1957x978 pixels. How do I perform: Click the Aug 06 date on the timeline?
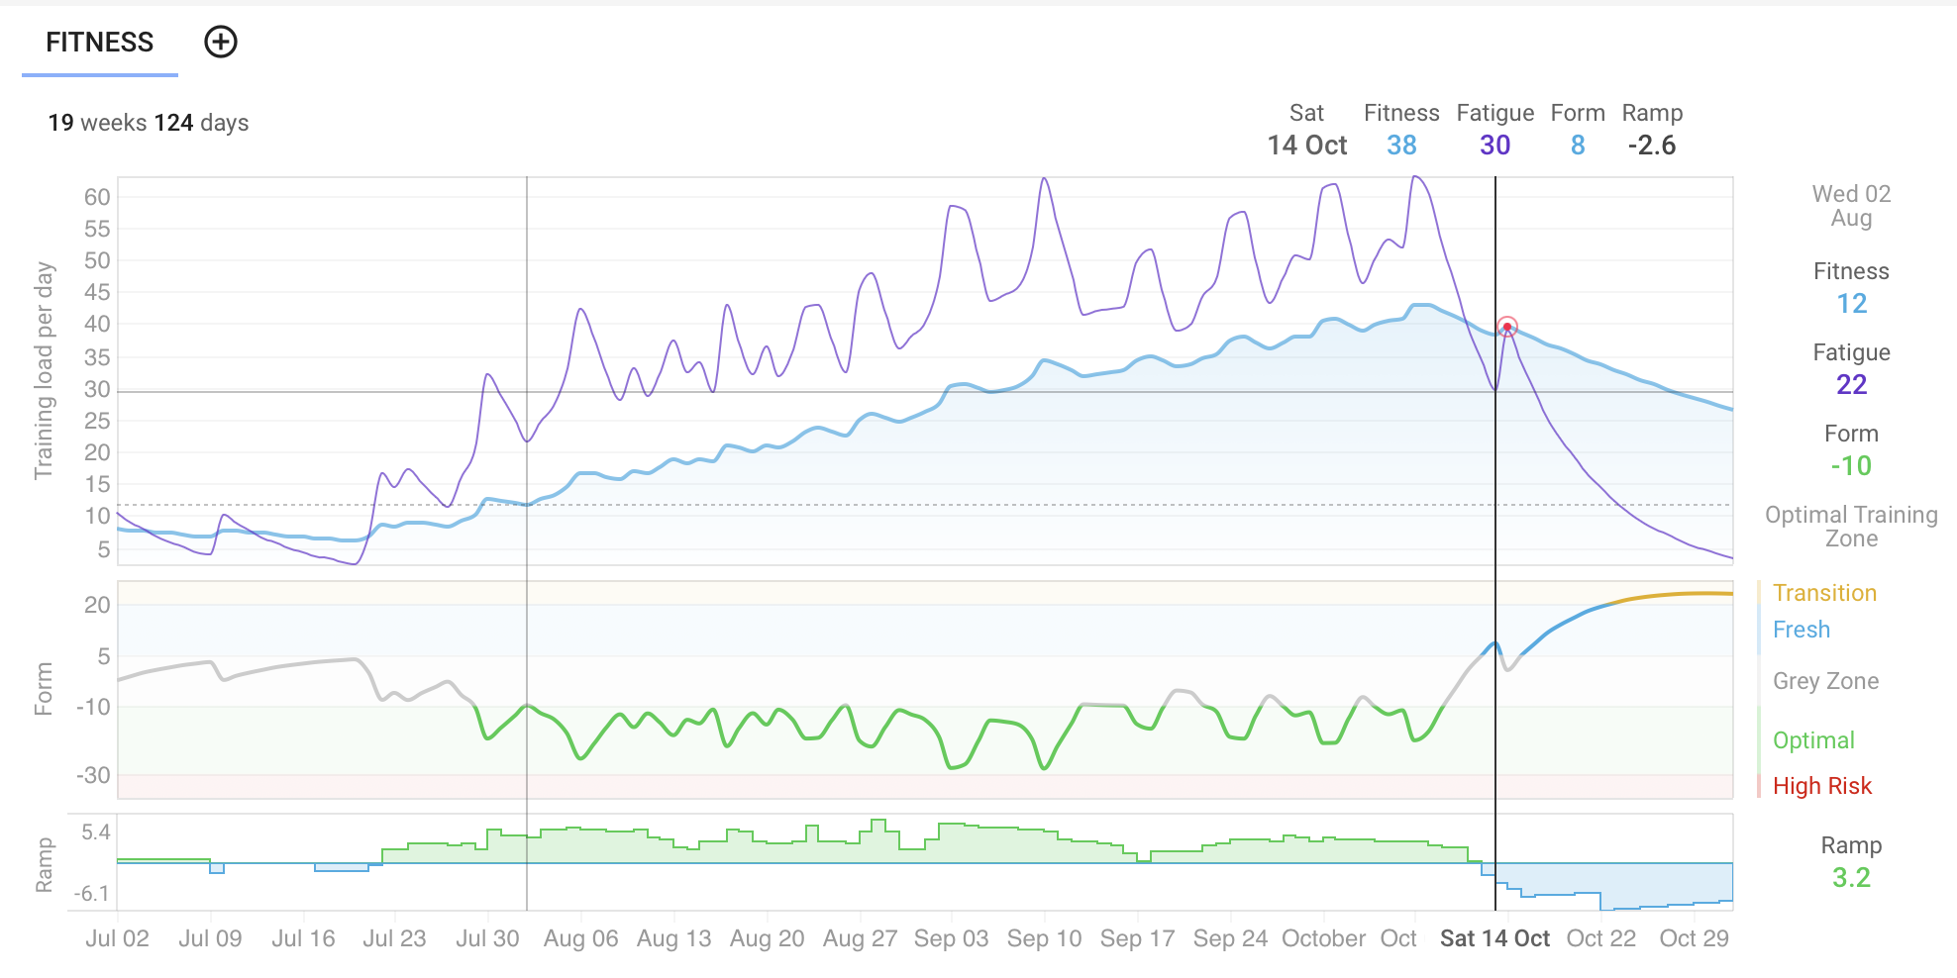pos(580,938)
